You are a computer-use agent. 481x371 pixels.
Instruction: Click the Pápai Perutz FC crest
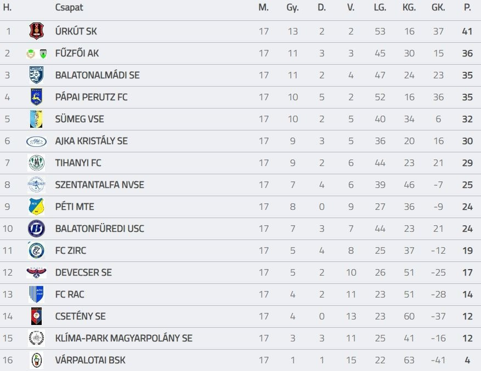(x=36, y=97)
